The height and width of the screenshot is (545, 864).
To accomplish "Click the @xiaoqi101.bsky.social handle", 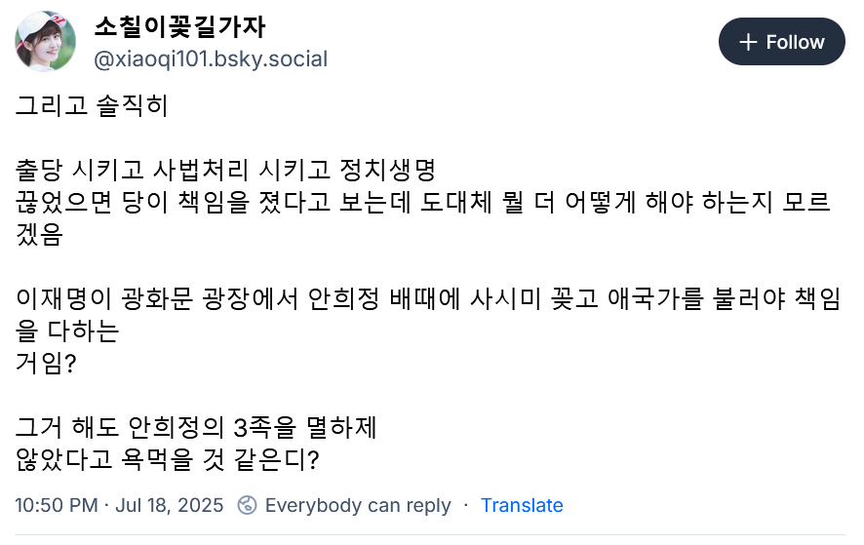I will (211, 58).
